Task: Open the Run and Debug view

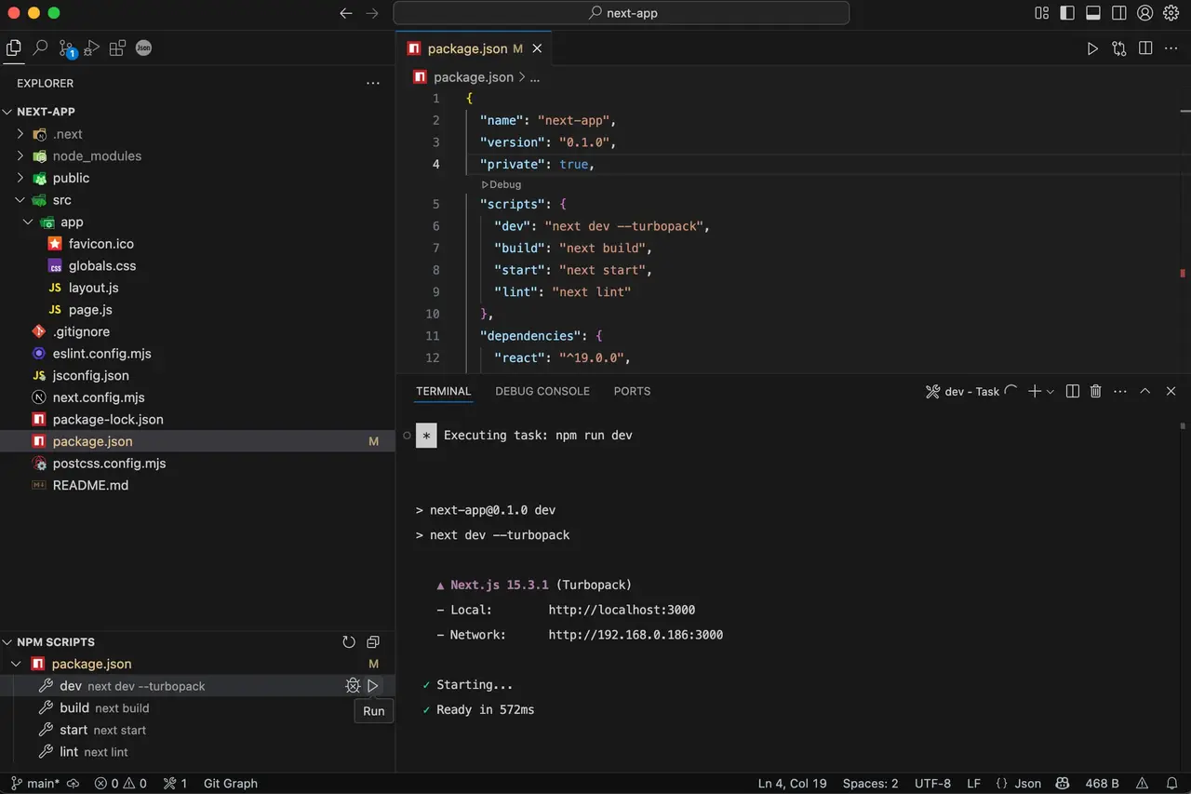Action: (x=92, y=48)
